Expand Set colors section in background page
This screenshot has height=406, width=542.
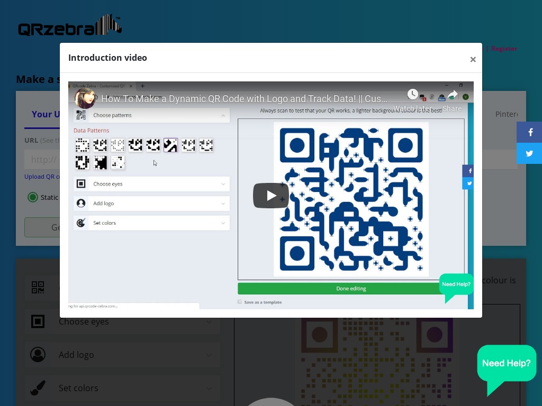[x=122, y=388]
